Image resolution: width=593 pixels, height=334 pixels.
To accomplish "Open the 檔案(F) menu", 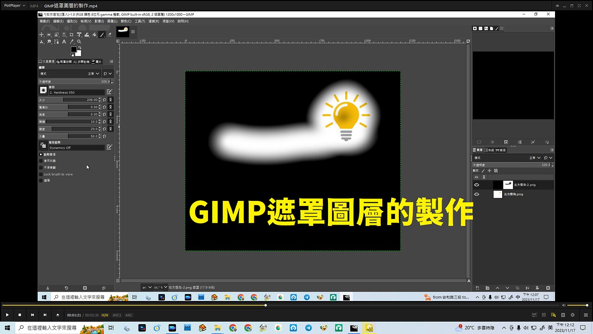I will (x=44, y=21).
